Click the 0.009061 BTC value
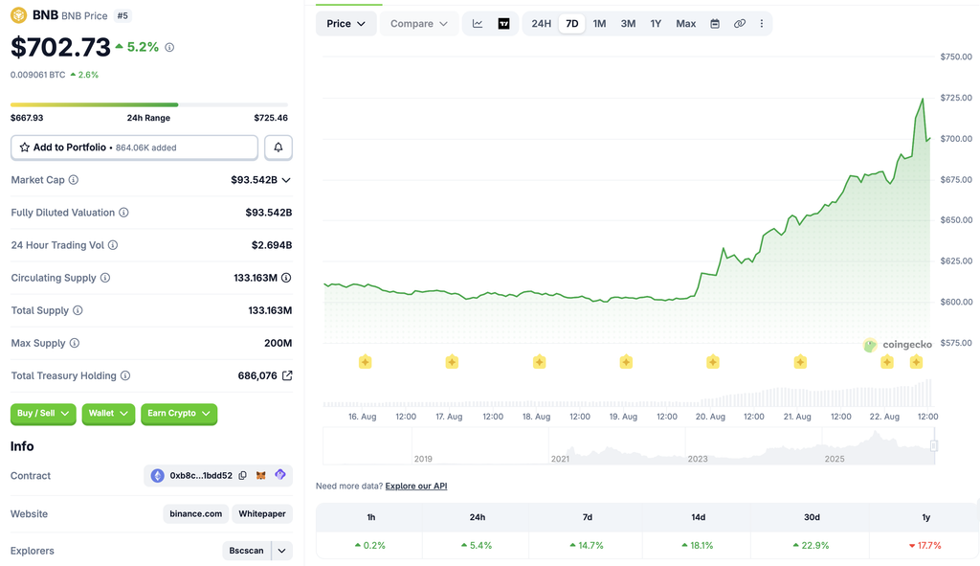The height and width of the screenshot is (566, 980). point(37,75)
